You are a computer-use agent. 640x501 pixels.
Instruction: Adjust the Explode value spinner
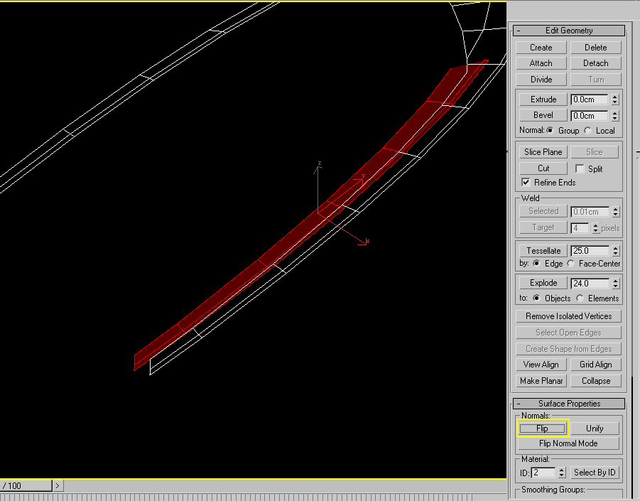click(616, 284)
